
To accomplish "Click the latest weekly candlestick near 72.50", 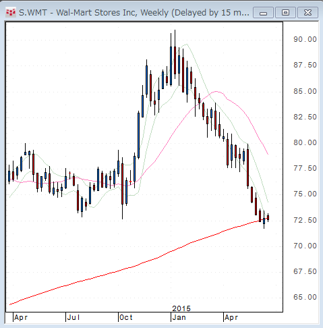I will pyautogui.click(x=268, y=217).
